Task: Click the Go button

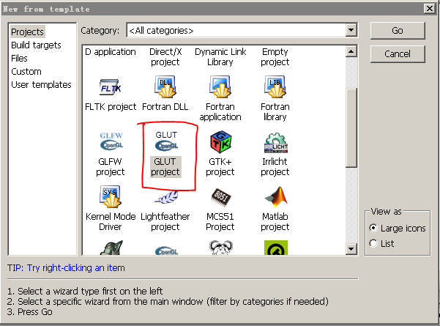Action: [x=398, y=31]
